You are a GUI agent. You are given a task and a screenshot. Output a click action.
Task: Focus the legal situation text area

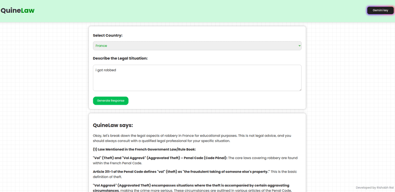(x=197, y=80)
